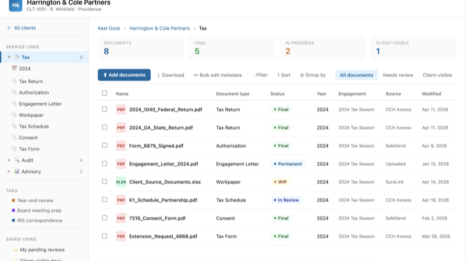Click the 'WIP' status badge
The width and height of the screenshot is (466, 261).
(x=280, y=182)
